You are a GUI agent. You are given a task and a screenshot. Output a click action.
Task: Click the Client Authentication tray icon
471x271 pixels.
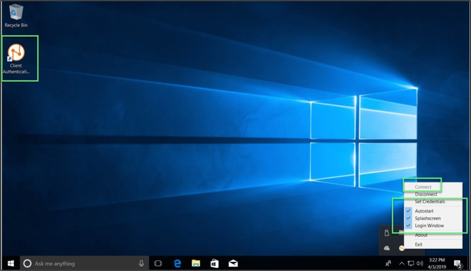(401, 248)
